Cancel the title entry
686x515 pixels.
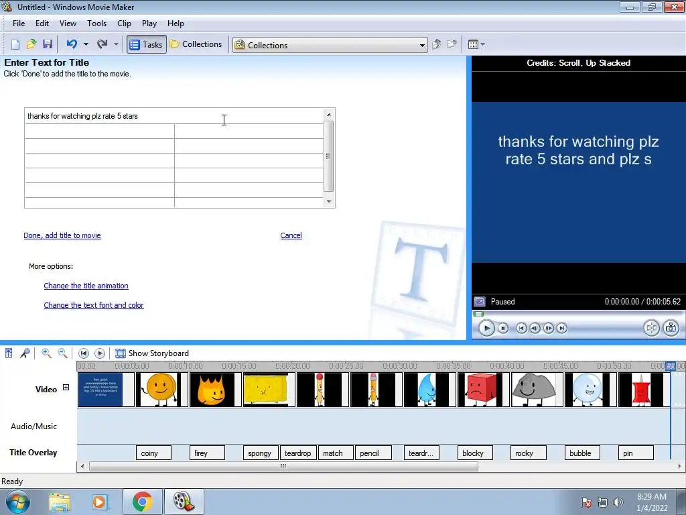[x=291, y=235]
